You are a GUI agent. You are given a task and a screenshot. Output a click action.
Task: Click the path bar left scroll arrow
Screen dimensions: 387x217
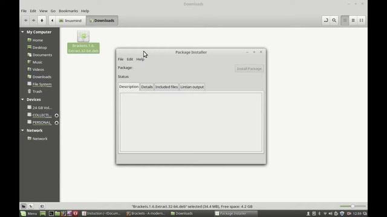tap(52, 20)
